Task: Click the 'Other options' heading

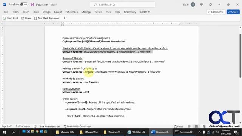Action: (x=70, y=99)
